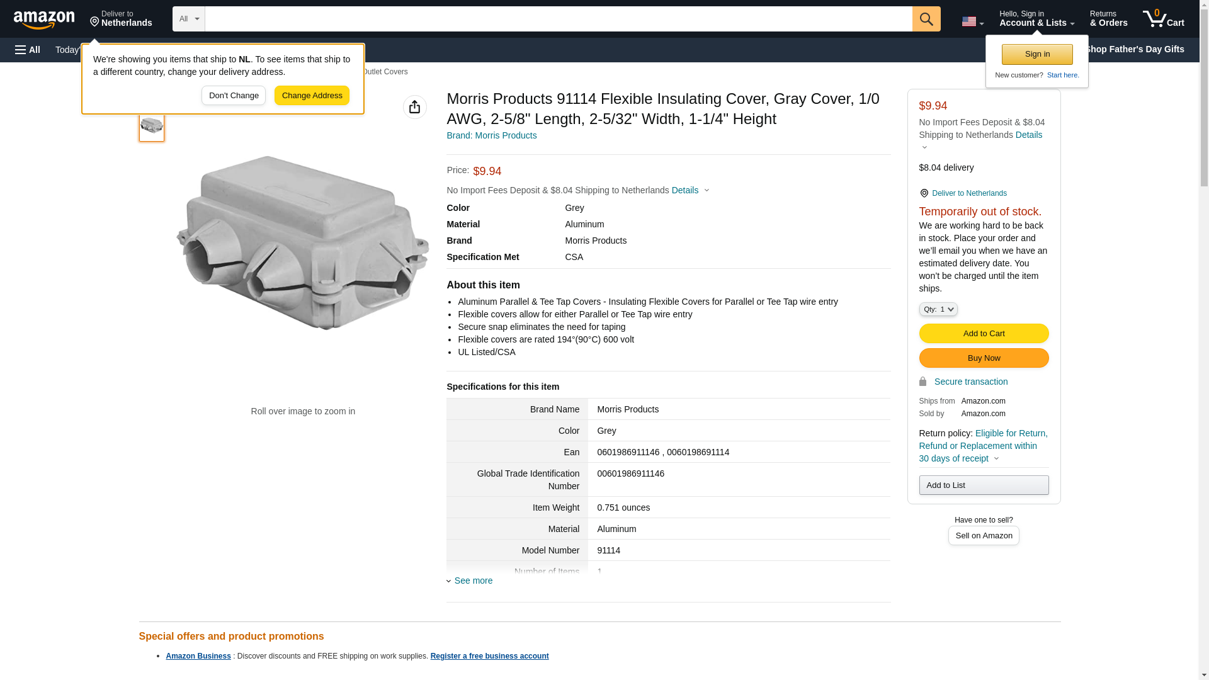1209x680 pixels.
Task: Open the All hamburger menu
Action: point(28,50)
